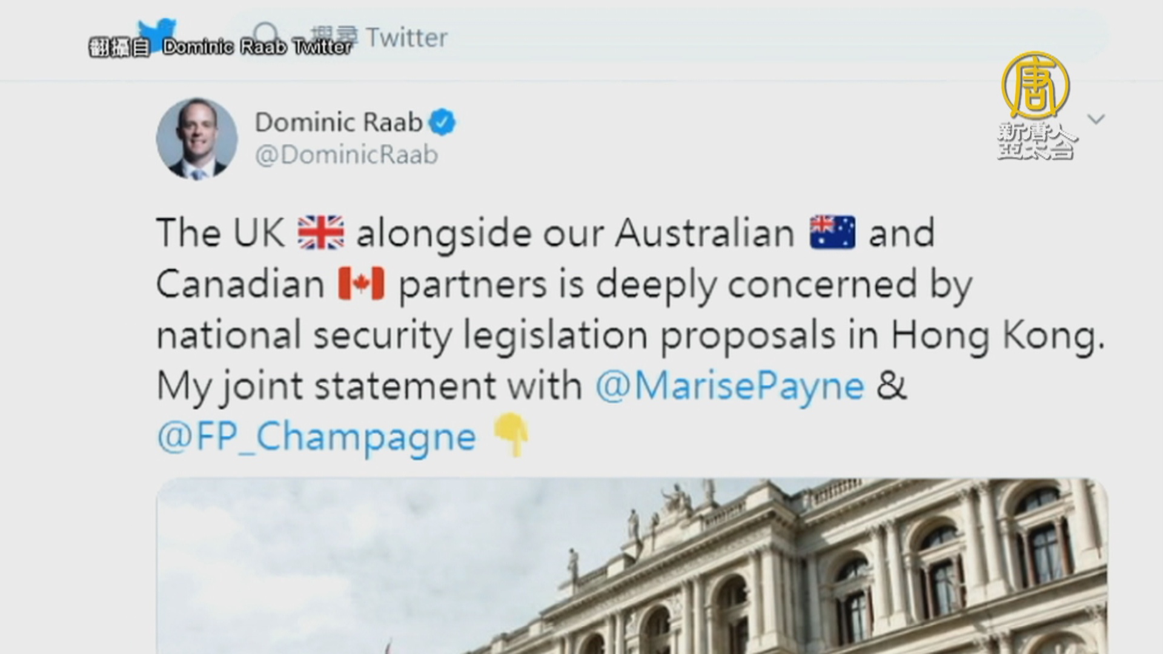Click the 'Dominic Raab Twitter' source caption

click(x=257, y=47)
